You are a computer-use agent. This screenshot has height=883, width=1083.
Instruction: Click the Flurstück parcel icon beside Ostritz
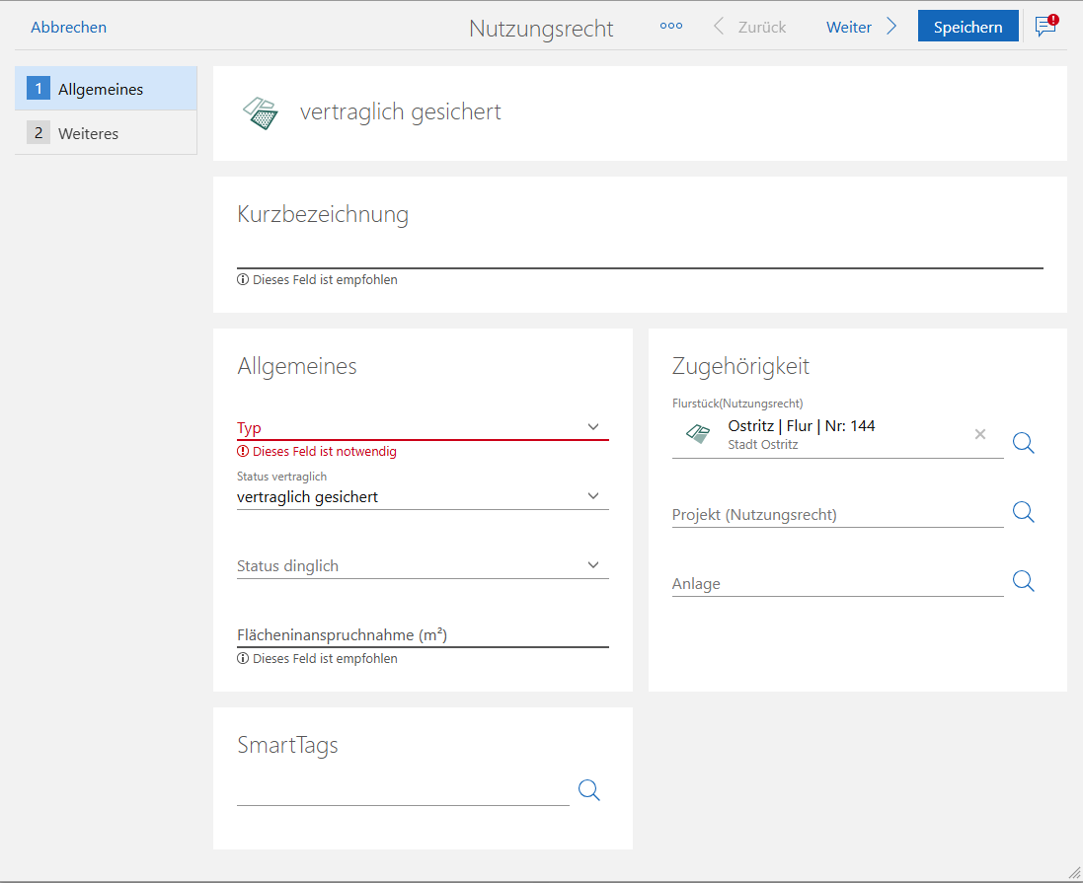[x=698, y=433]
